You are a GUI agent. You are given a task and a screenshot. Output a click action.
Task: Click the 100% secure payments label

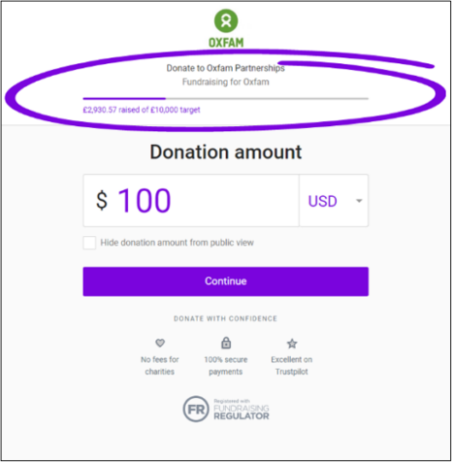tap(226, 366)
